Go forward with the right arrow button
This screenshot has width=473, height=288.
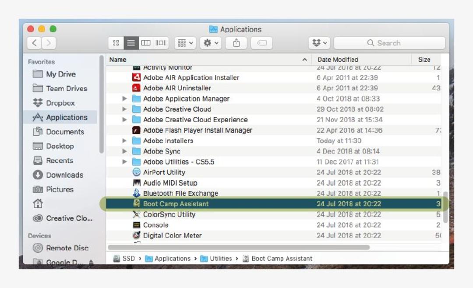pyautogui.click(x=49, y=43)
